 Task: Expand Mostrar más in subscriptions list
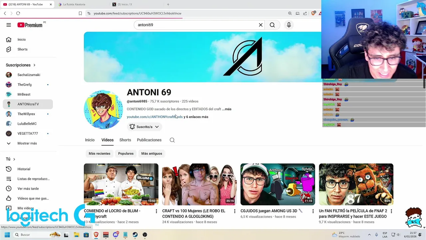[28, 143]
